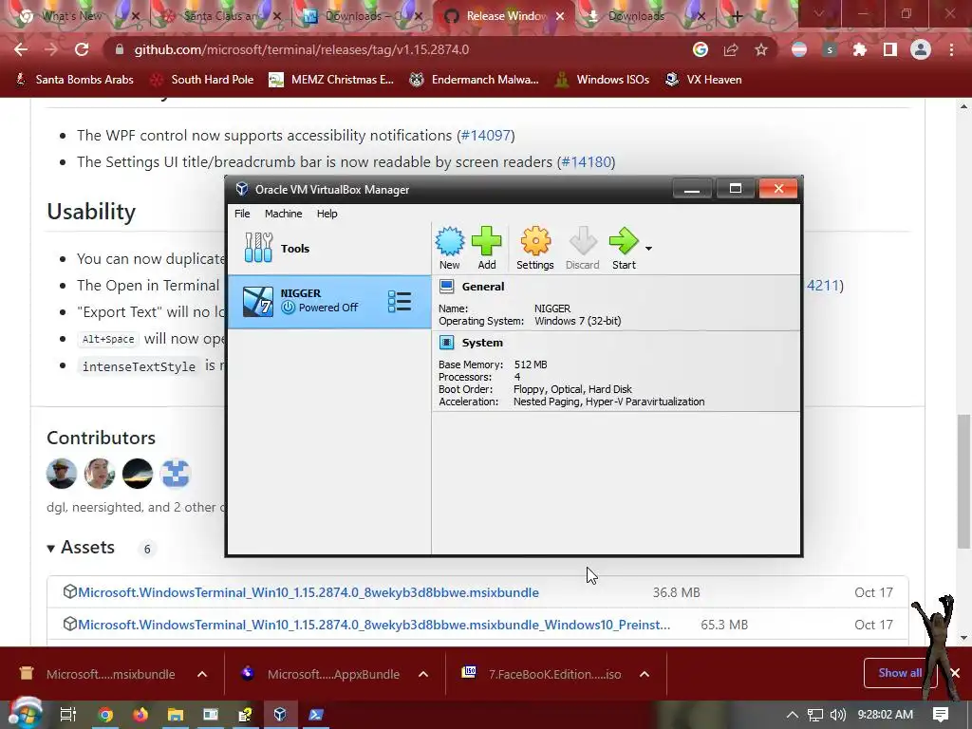This screenshot has height=729, width=972.
Task: Click VirtualBox taskbar icon
Action: (280, 715)
